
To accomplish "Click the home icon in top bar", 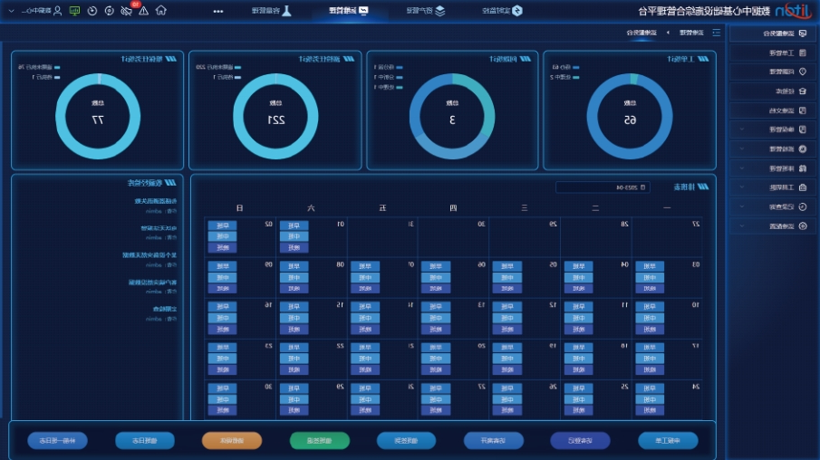I will coord(160,11).
